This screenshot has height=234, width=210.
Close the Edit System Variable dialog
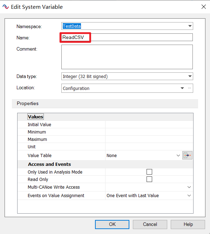click(x=204, y=7)
